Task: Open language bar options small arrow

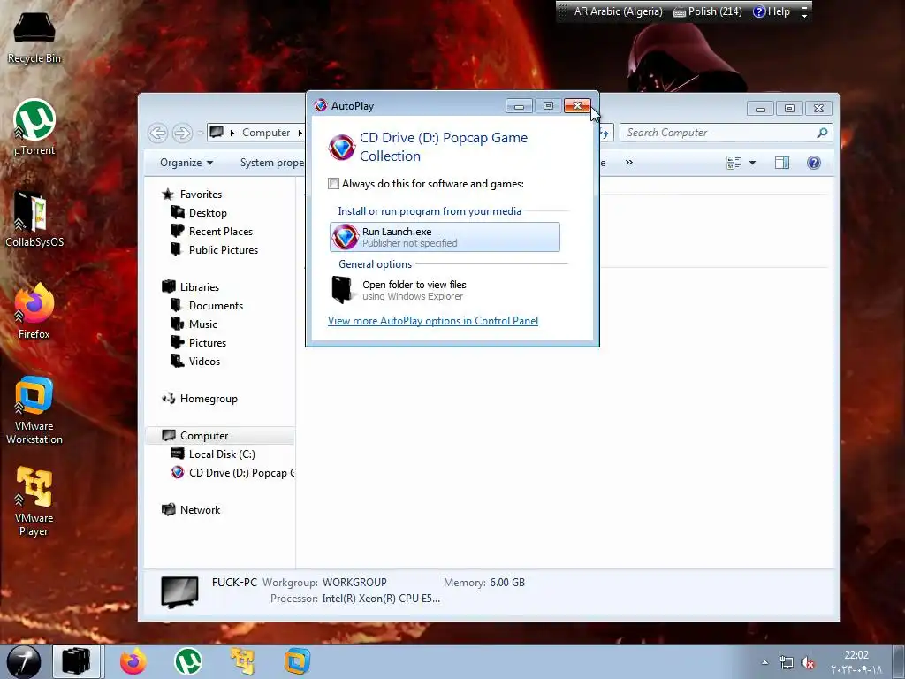Action: click(x=804, y=16)
